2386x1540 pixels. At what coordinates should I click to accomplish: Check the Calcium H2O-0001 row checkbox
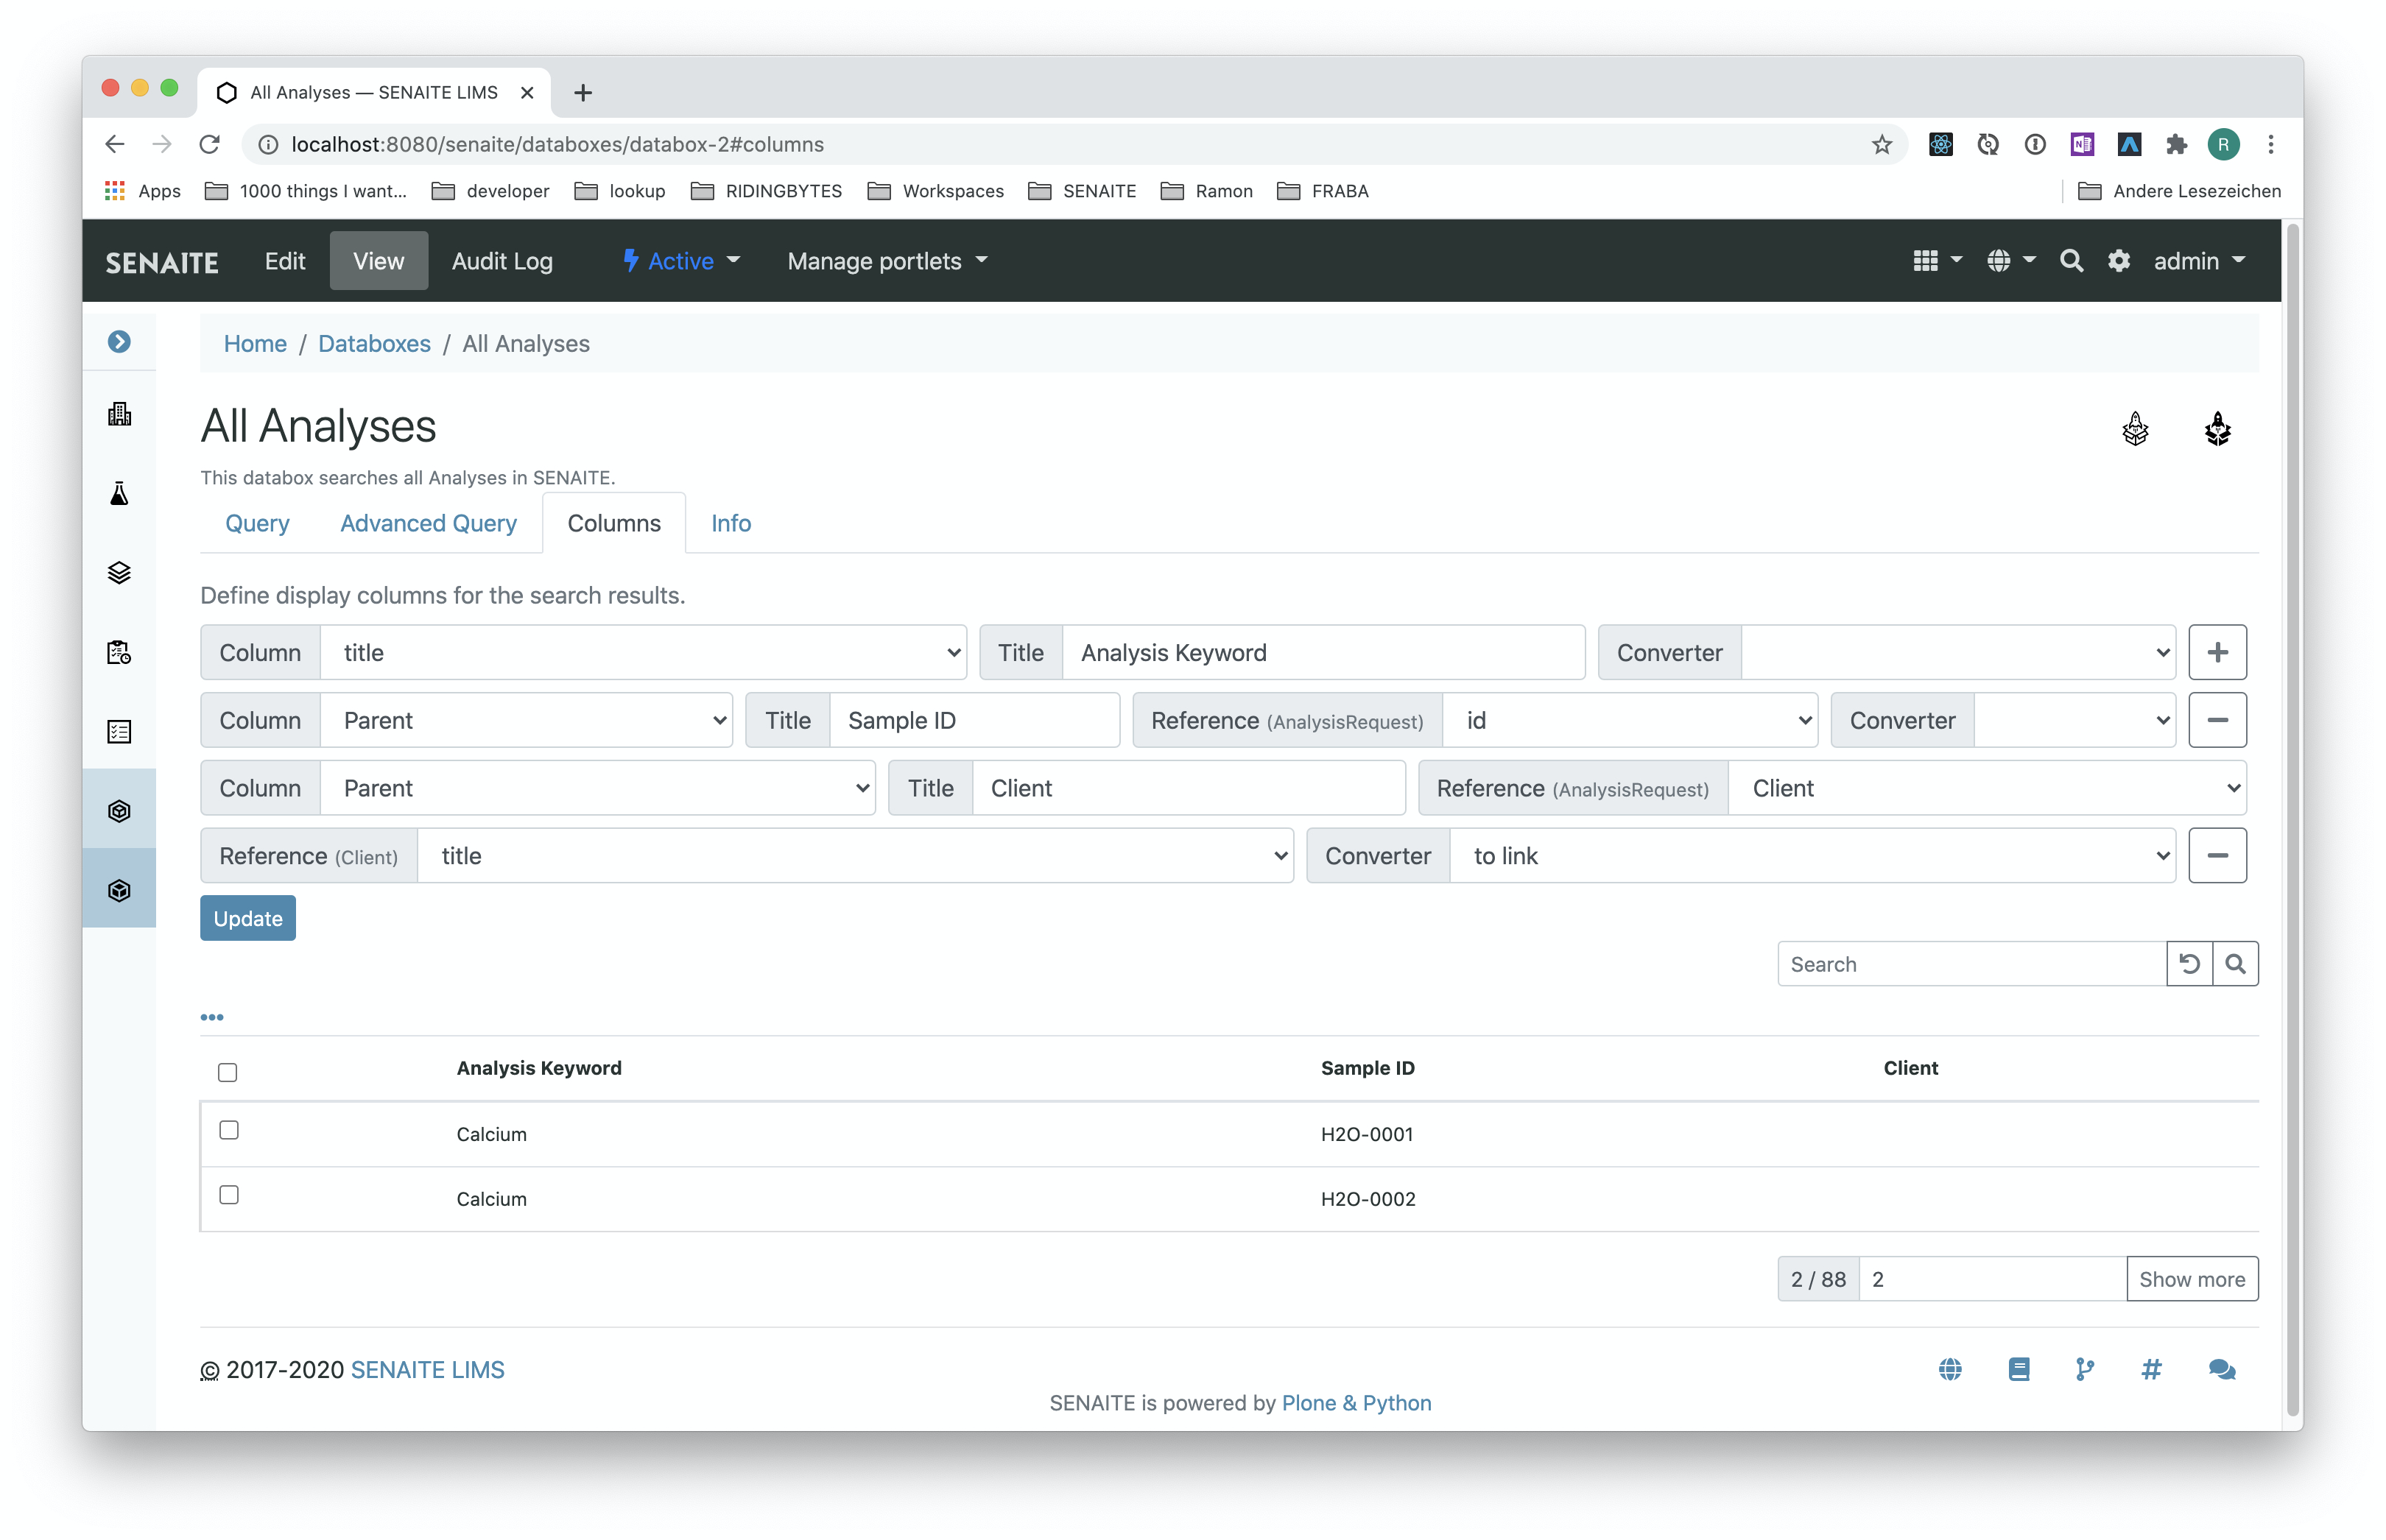click(228, 1129)
